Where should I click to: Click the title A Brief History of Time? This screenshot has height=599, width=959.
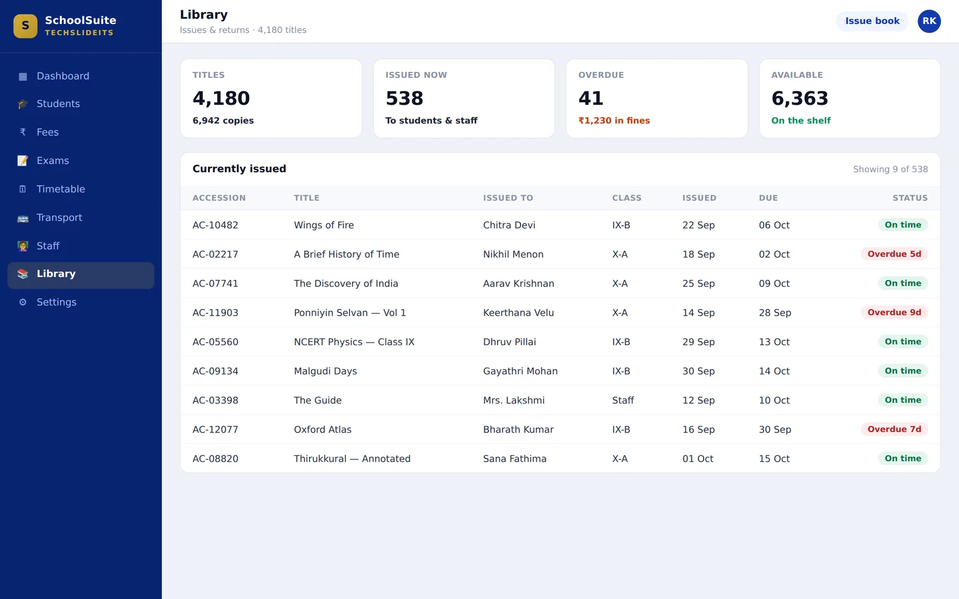[346, 254]
